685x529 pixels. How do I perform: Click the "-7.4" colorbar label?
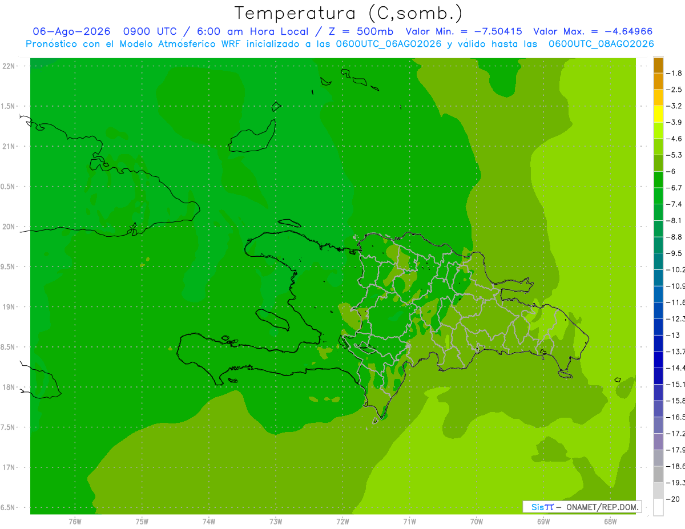coord(674,204)
